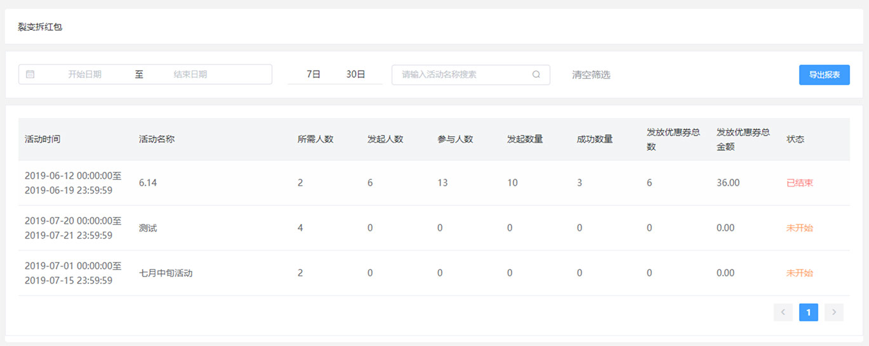Go to next page with right arrow

[x=834, y=312]
